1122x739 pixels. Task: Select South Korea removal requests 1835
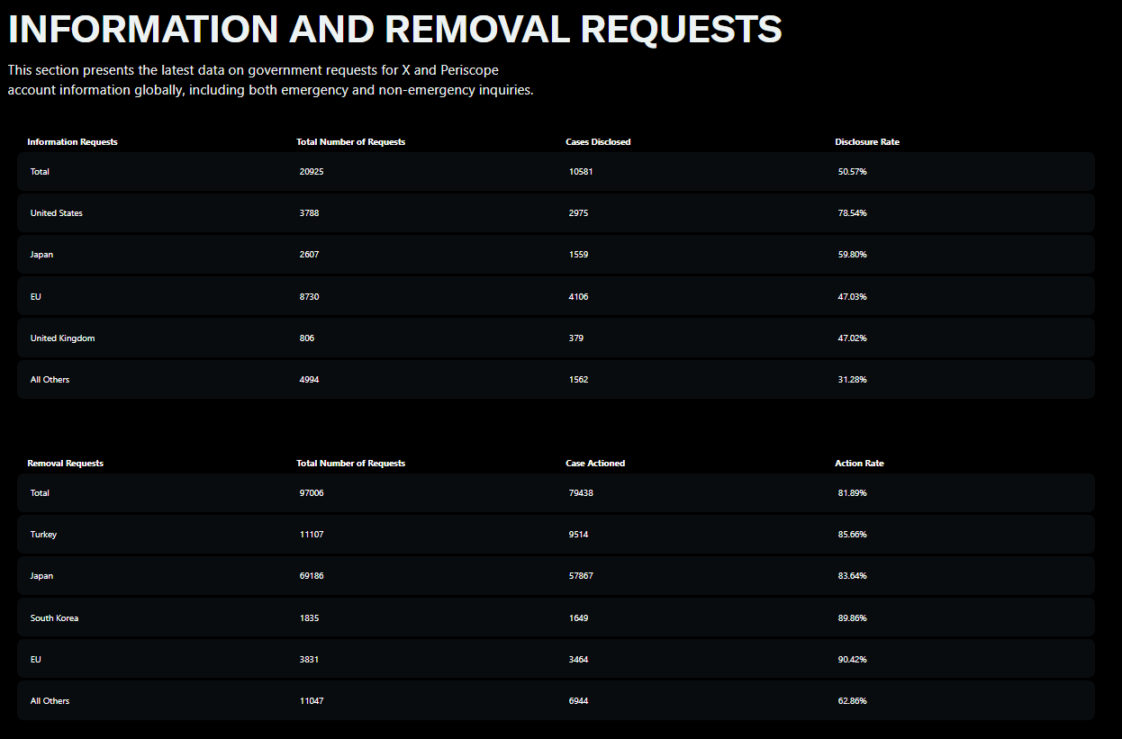click(x=309, y=618)
